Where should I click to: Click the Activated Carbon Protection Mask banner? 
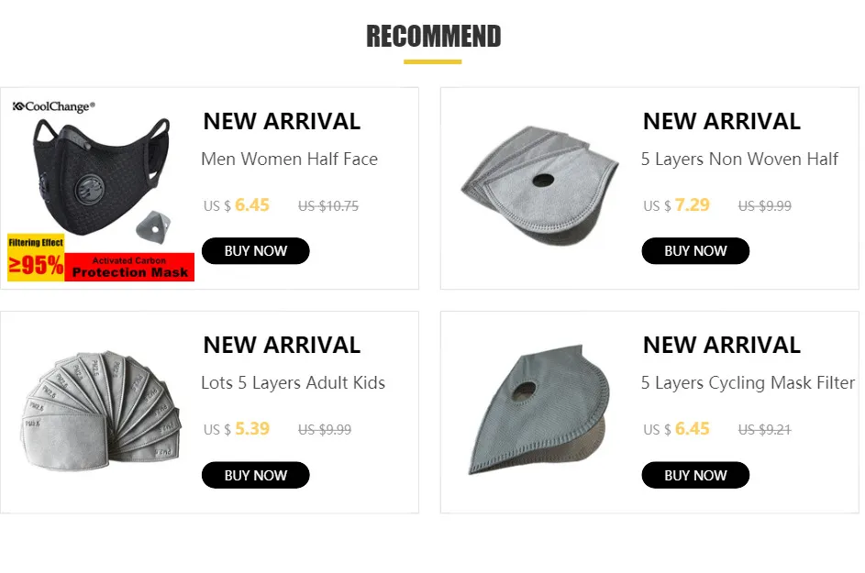[x=129, y=268]
